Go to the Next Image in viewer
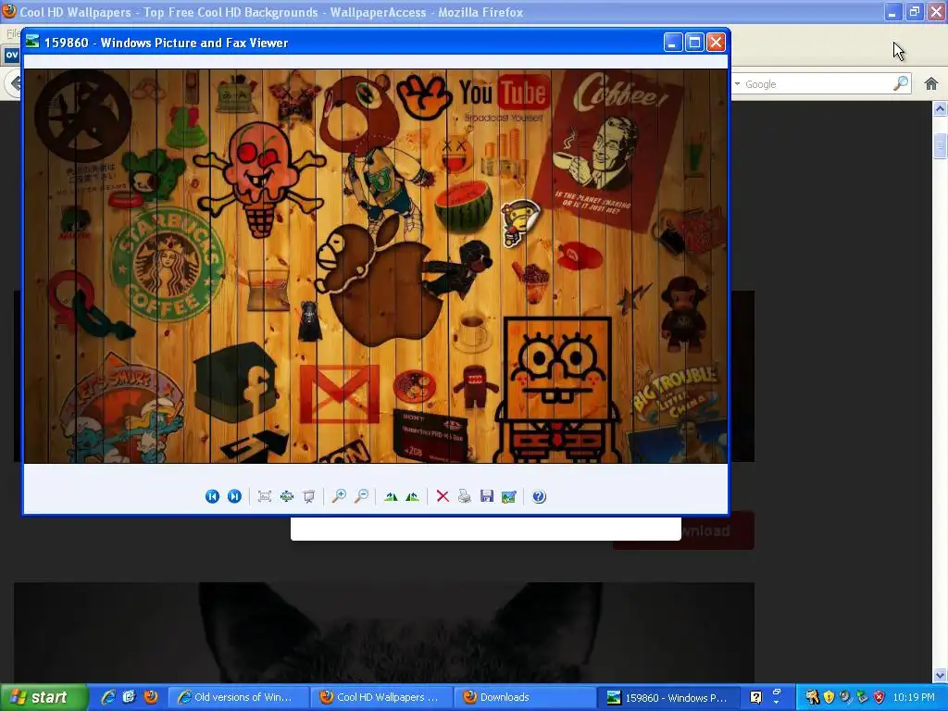This screenshot has height=711, width=948. coord(234,496)
